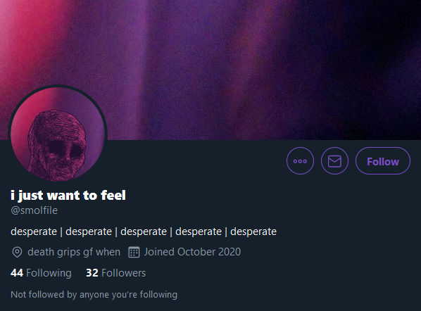Click the @smolfile handle text

34,210
